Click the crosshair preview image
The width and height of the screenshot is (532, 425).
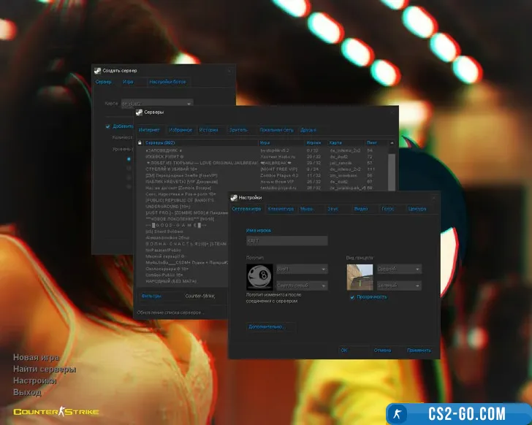(360, 277)
